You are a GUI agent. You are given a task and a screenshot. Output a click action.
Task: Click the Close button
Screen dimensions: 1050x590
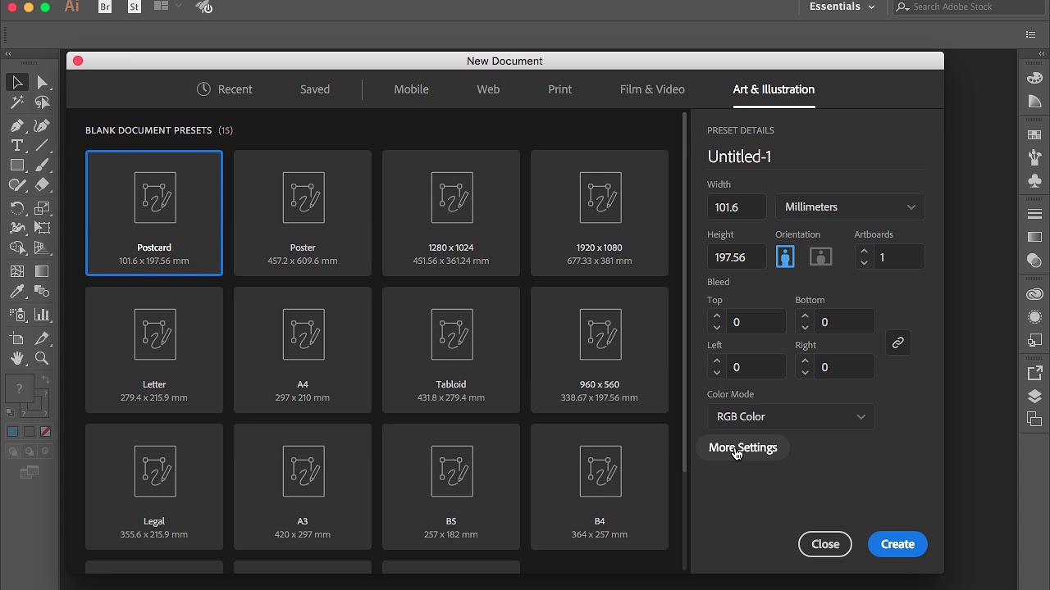[825, 544]
